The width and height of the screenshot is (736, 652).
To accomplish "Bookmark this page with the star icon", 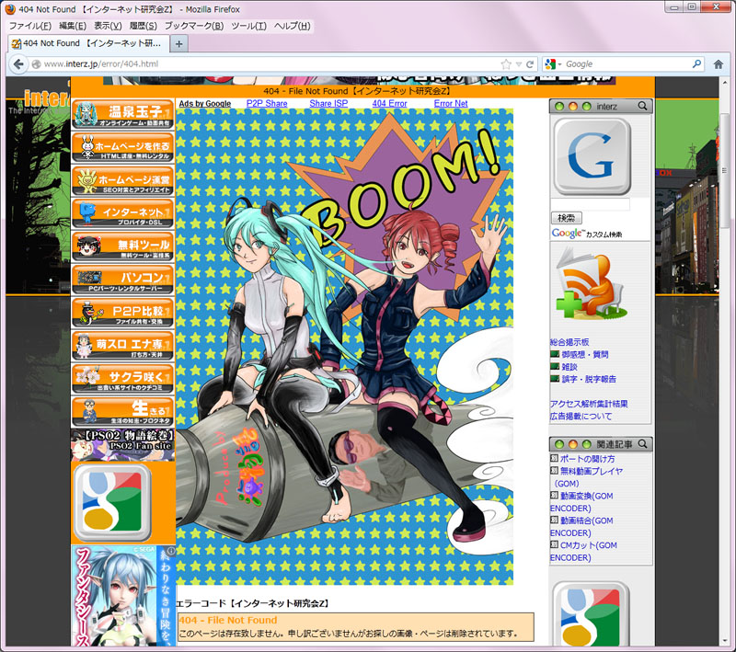I will pos(506,64).
